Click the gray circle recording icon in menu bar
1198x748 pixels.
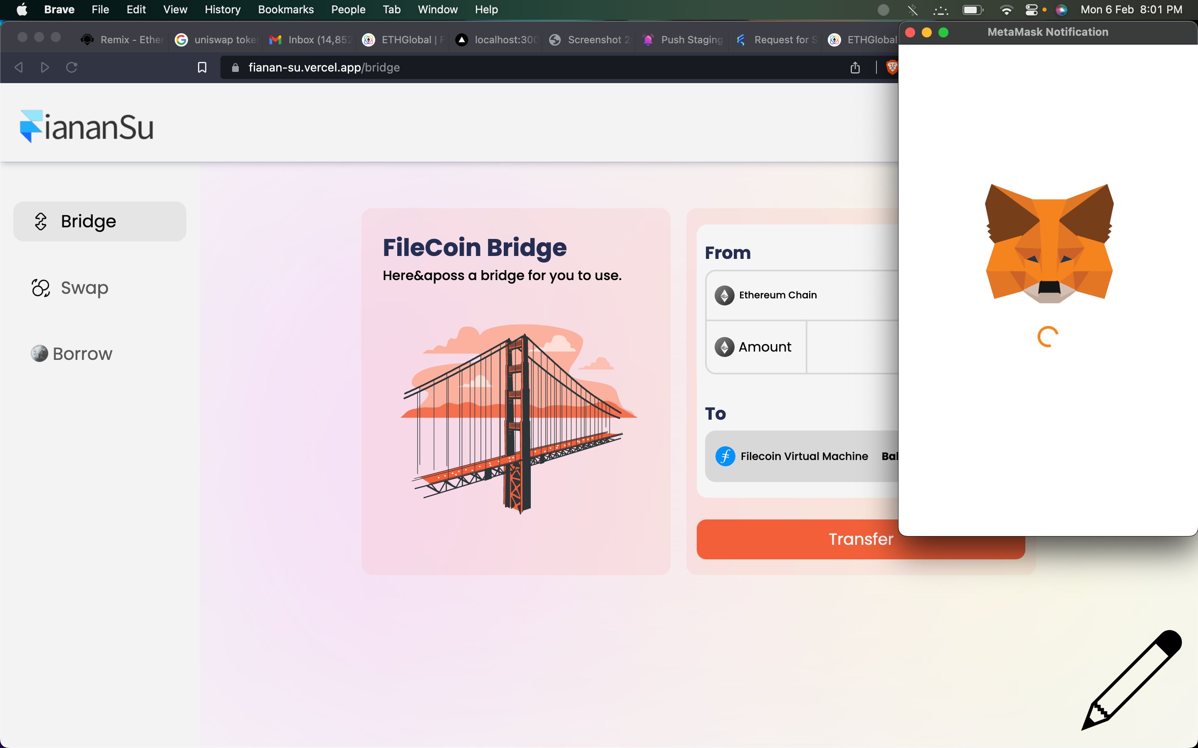883,10
